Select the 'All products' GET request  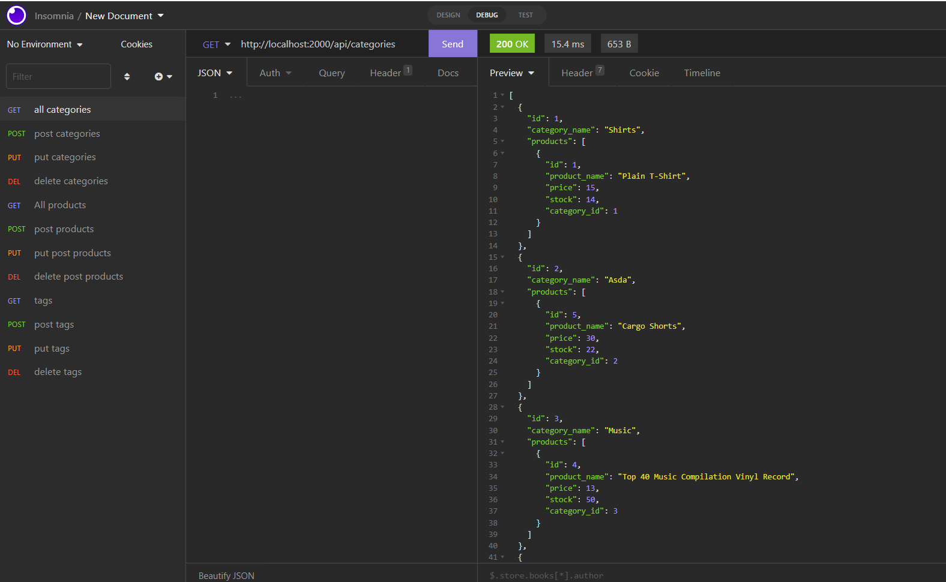point(92,205)
